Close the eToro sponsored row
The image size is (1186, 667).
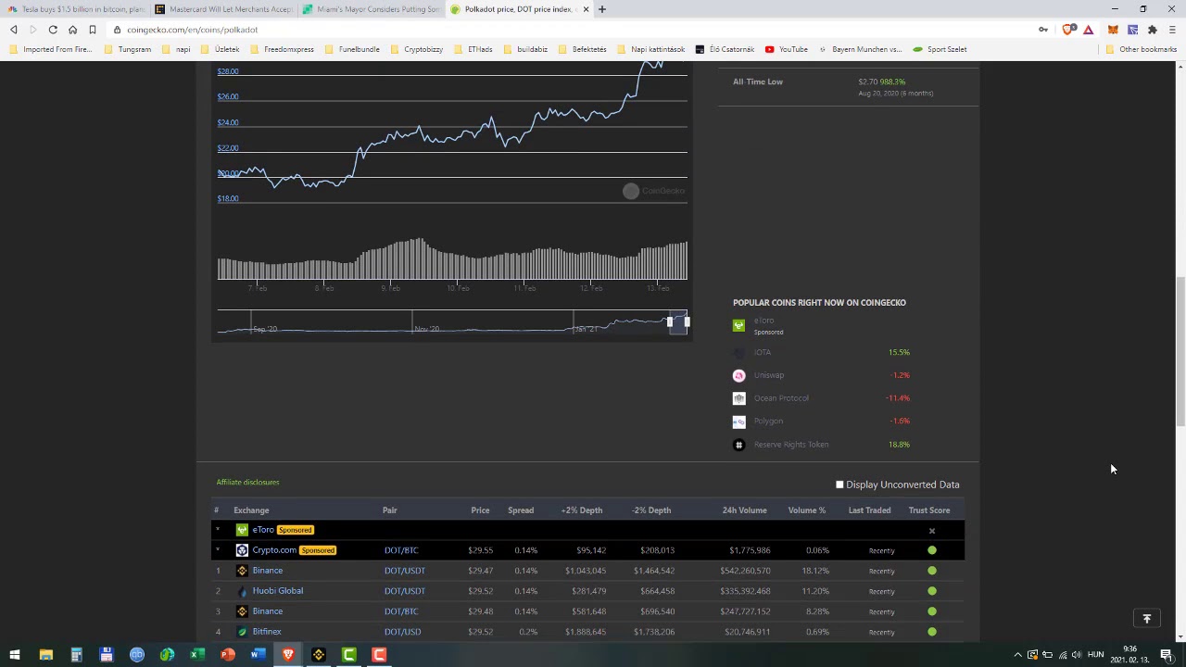[932, 531]
